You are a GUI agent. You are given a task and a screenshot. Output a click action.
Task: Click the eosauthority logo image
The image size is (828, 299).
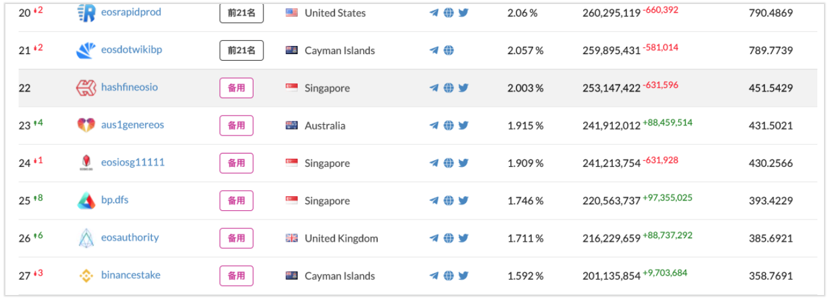click(x=87, y=238)
